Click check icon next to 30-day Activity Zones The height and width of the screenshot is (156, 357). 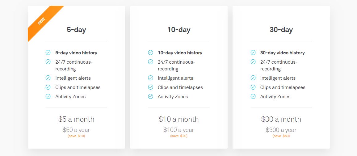253,96
